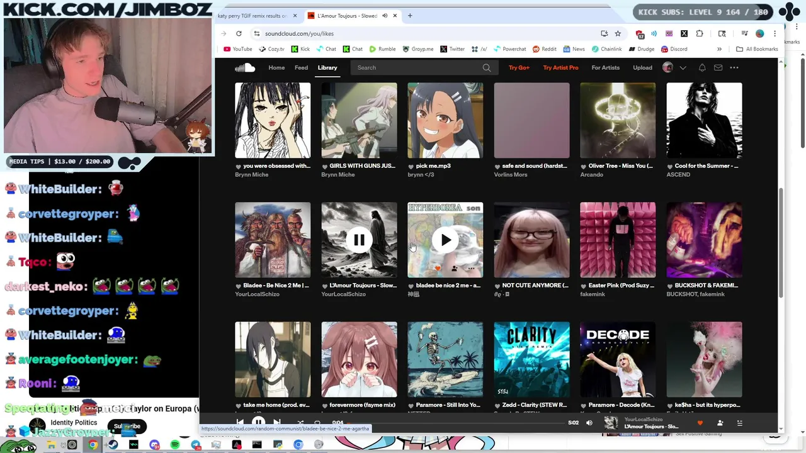Screen dimensions: 806x453
Task: Open the Paramore Decode track thumbnail
Action: click(618, 360)
